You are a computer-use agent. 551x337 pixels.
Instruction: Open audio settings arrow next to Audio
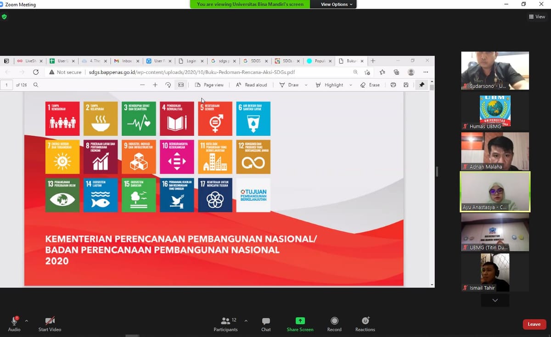(26, 321)
